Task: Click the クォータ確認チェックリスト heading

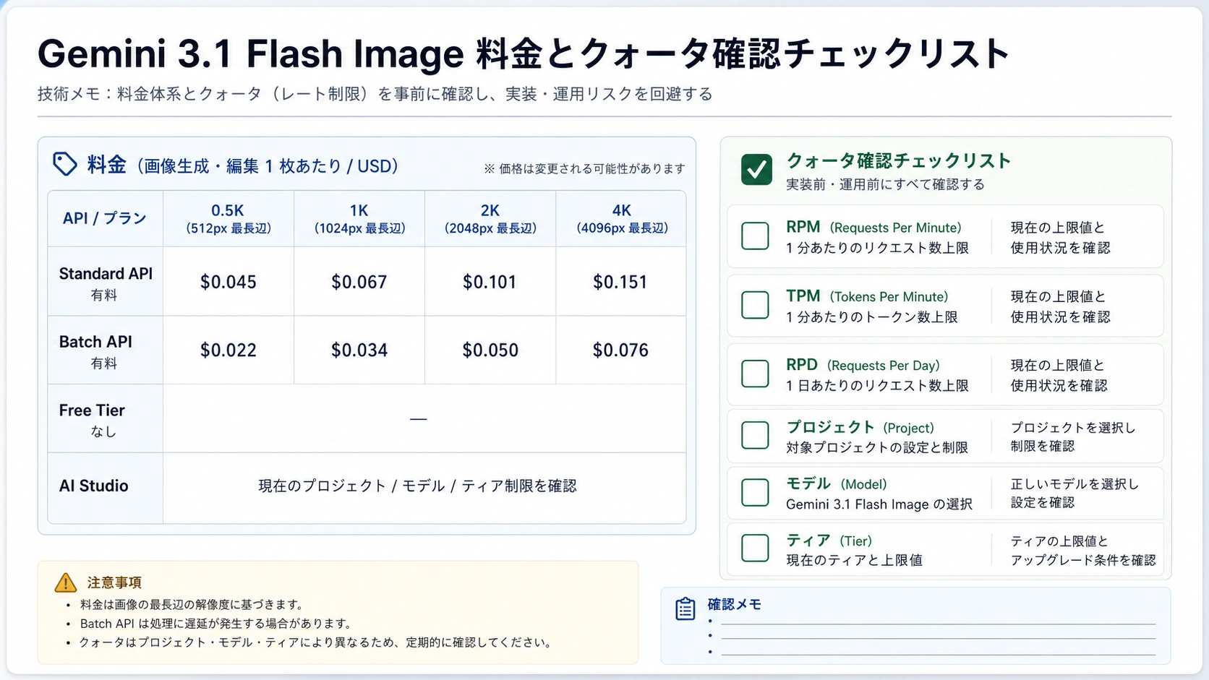Action: click(x=899, y=160)
